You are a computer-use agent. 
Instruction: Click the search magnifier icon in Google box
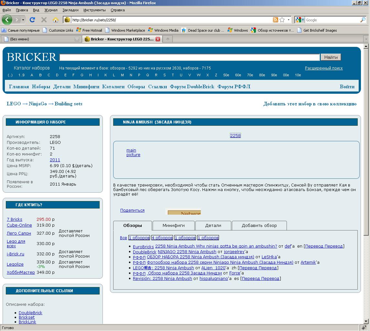(363, 20)
